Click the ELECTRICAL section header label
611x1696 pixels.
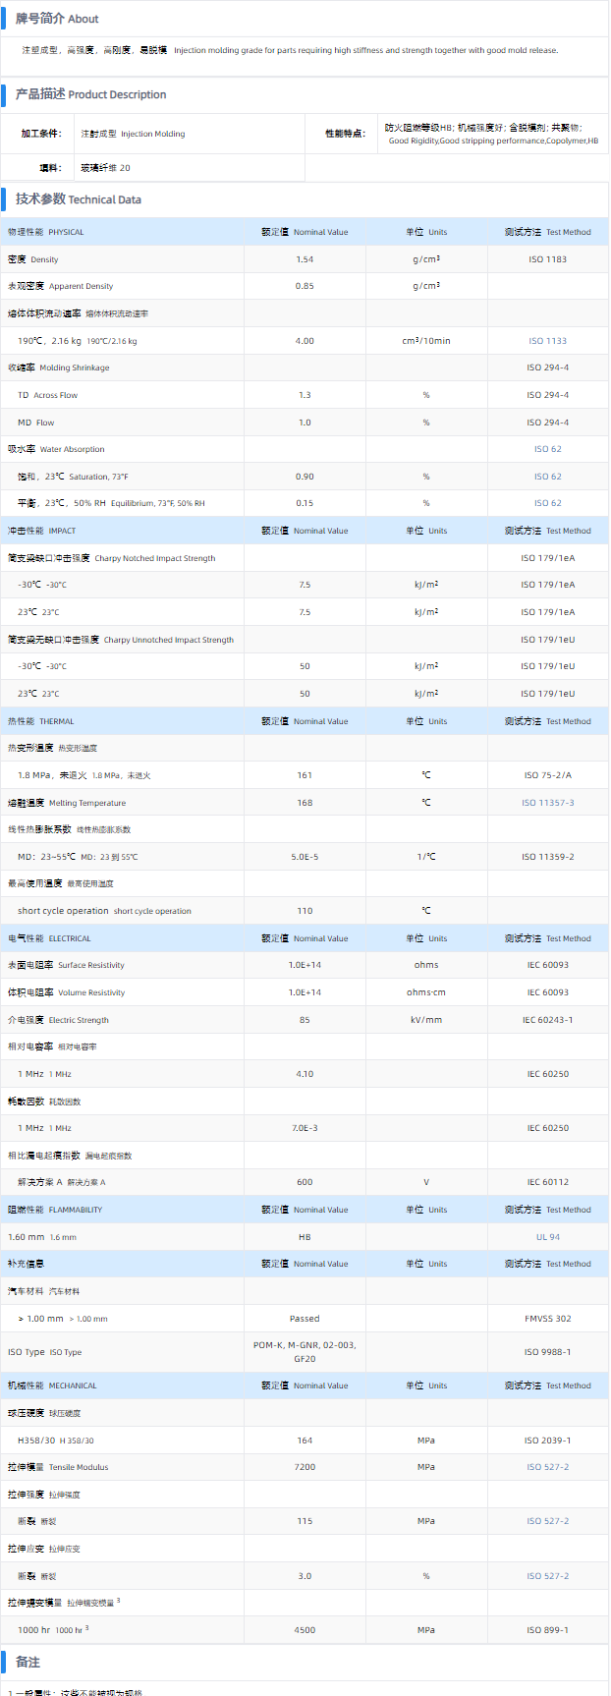click(49, 938)
